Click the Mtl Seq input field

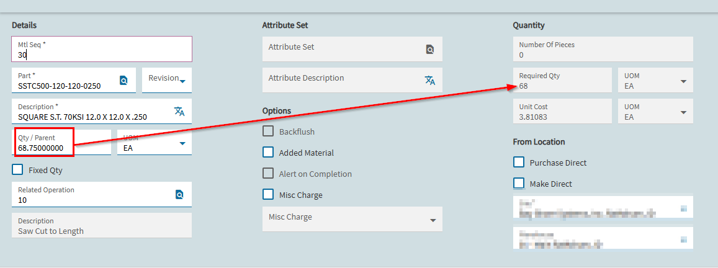(x=101, y=50)
